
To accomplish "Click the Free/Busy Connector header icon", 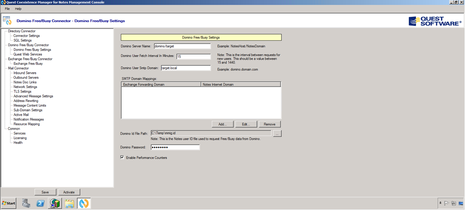I will [7, 21].
